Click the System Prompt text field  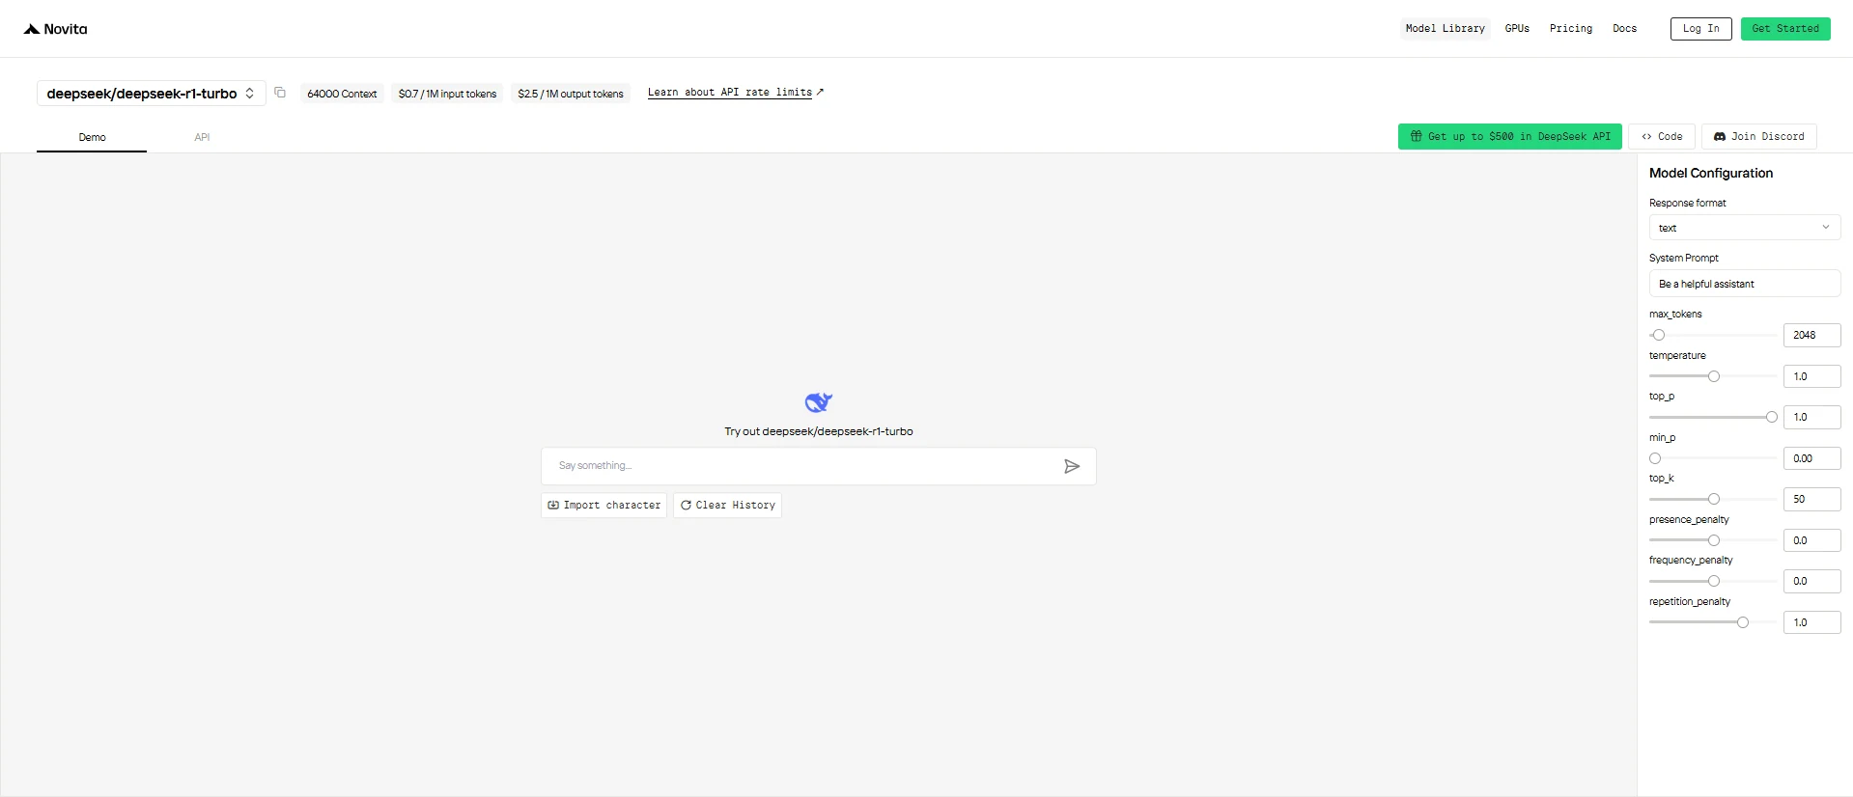pos(1744,284)
